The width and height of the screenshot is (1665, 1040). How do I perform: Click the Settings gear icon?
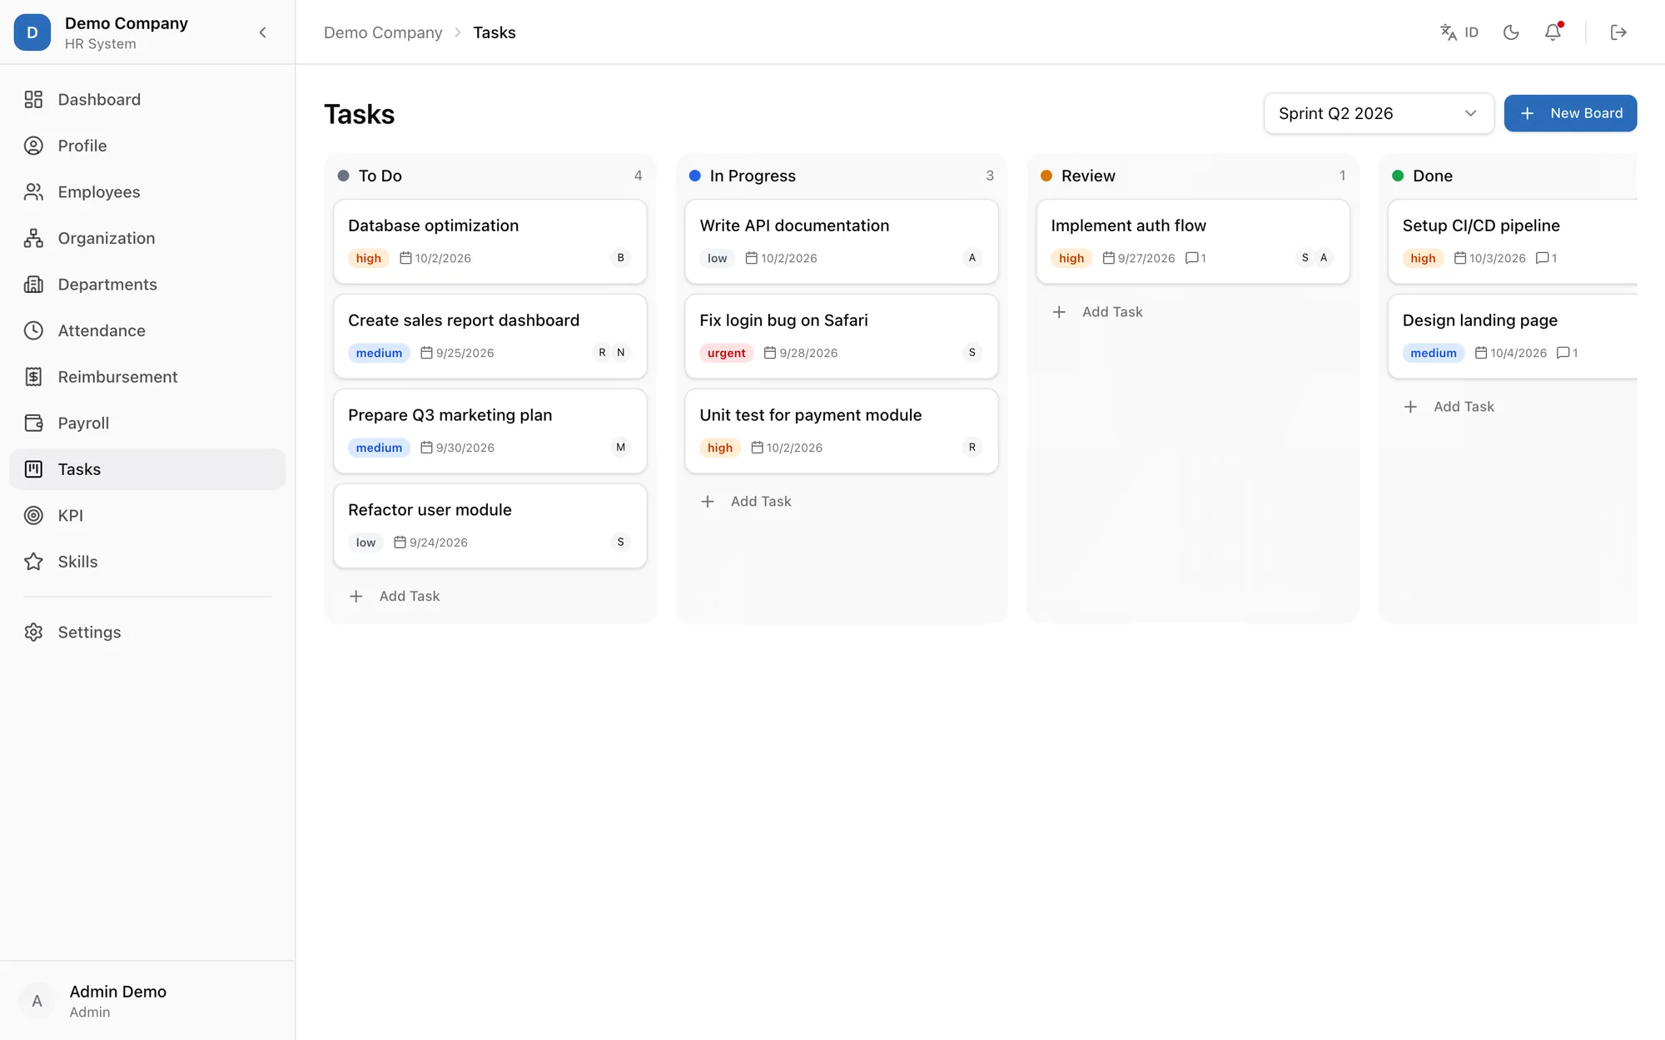pos(33,632)
